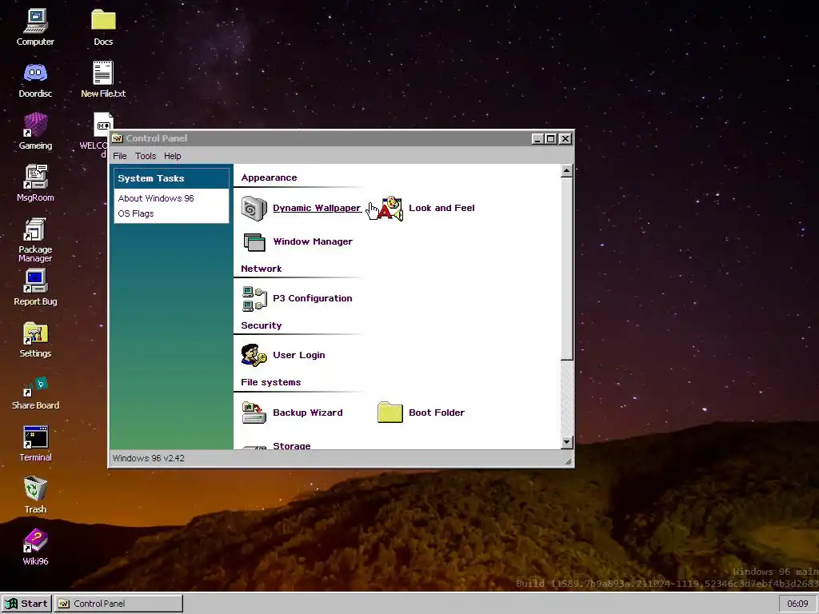Viewport: 819px width, 614px height.
Task: Click the Look and Feel palette icon
Action: pos(390,209)
